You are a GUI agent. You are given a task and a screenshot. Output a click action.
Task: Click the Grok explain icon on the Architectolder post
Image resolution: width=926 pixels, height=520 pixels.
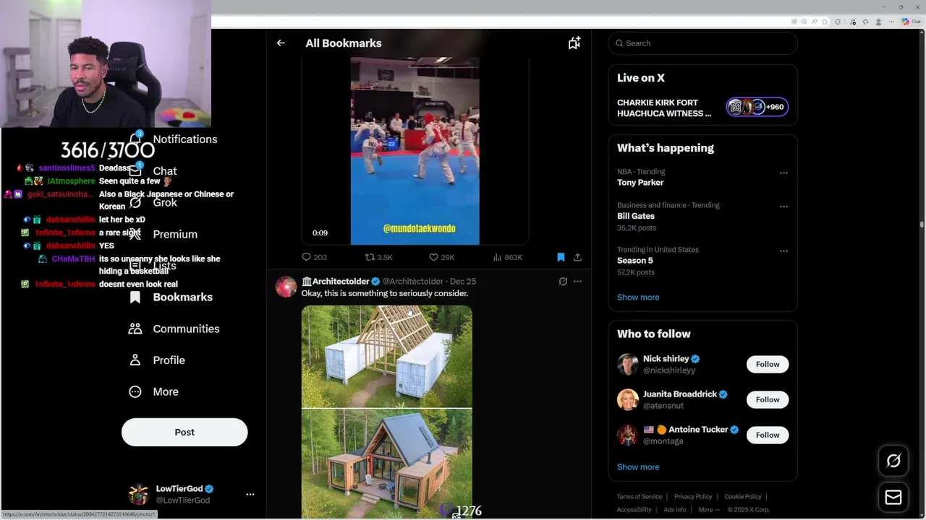tap(563, 282)
